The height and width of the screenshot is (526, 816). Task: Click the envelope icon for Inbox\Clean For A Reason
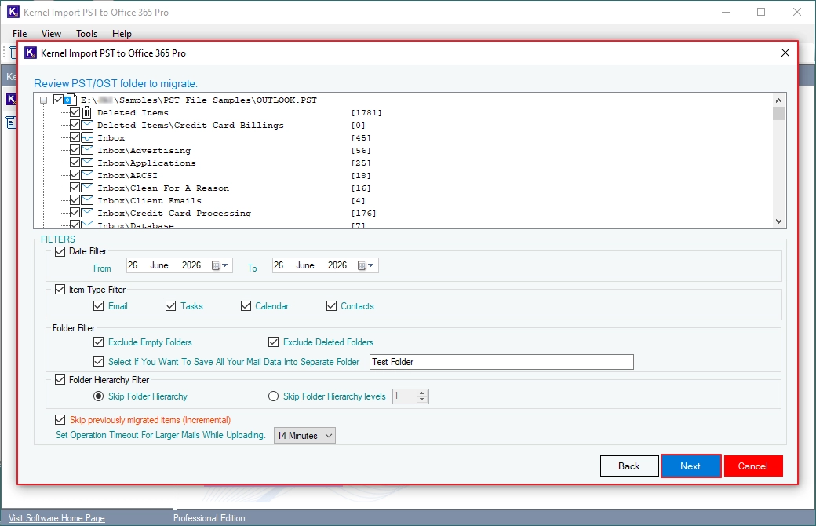[87, 188]
